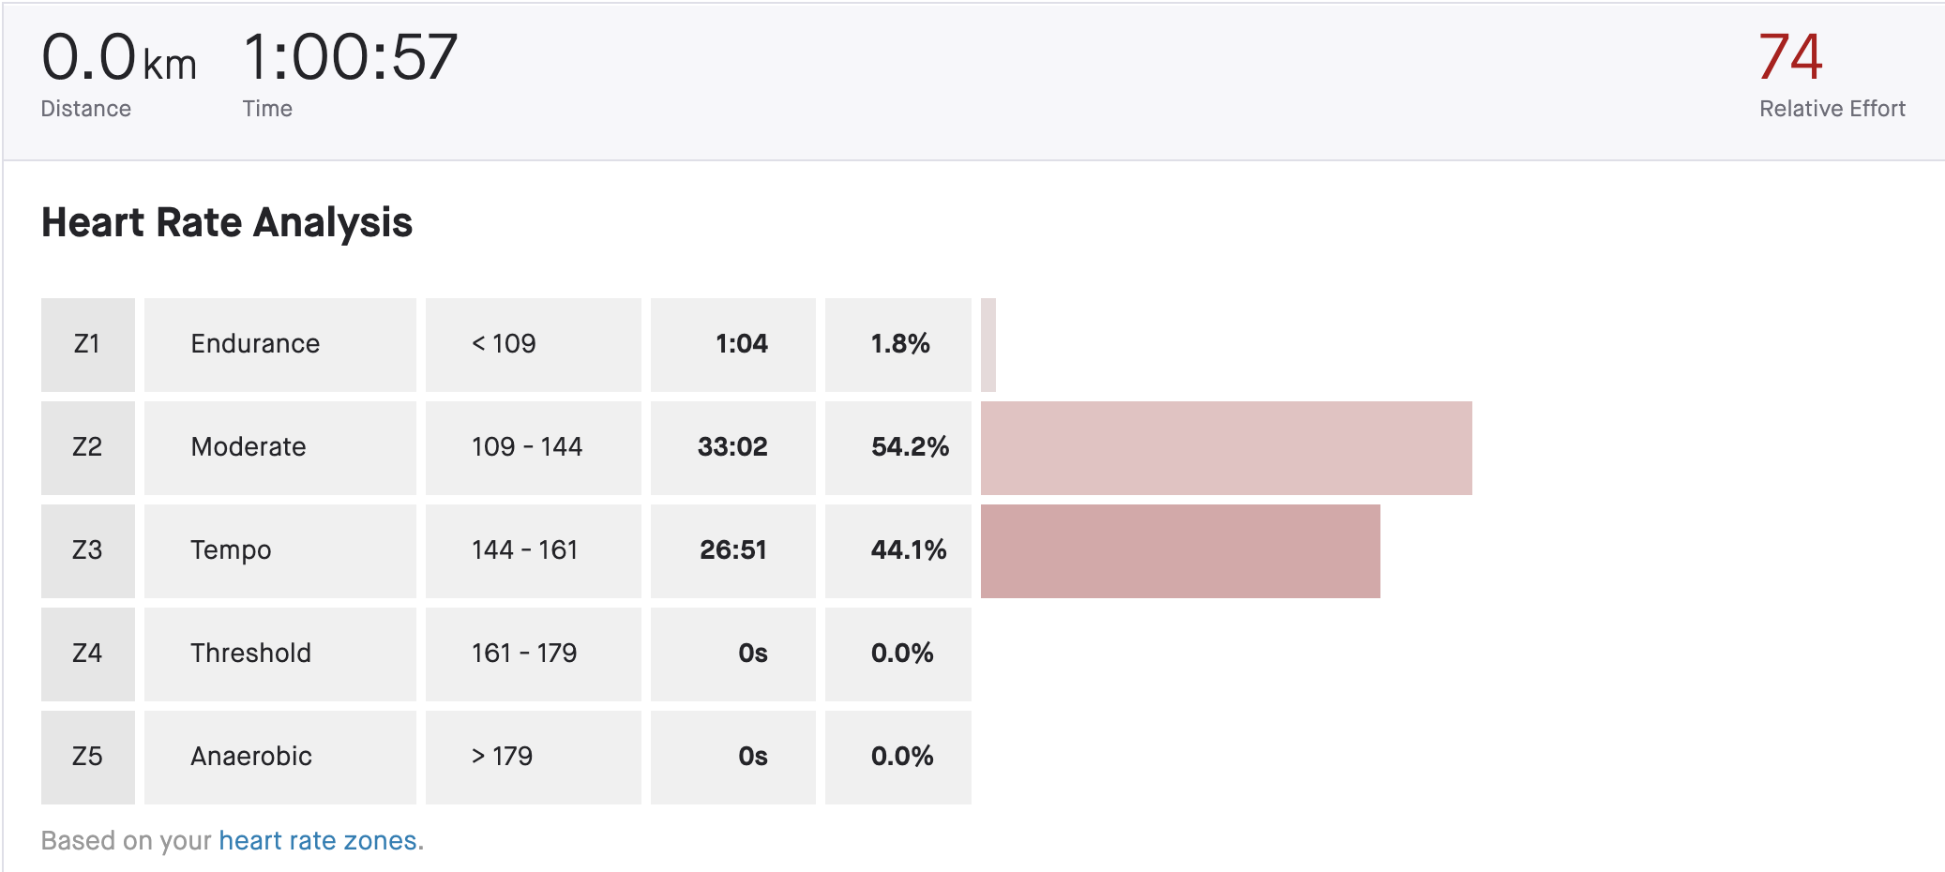1945x872 pixels.
Task: Click the small Z1 percentage bar
Action: (988, 345)
